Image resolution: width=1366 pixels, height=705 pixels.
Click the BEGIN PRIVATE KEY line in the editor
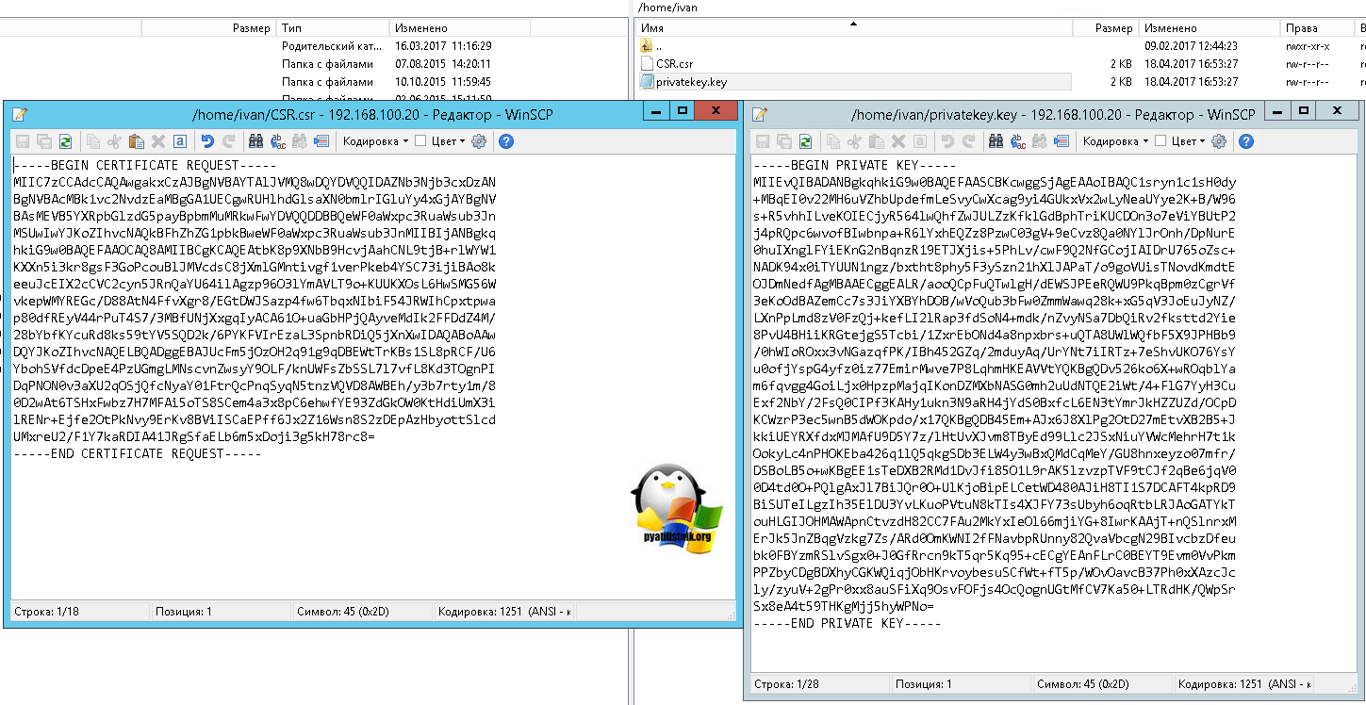848,164
